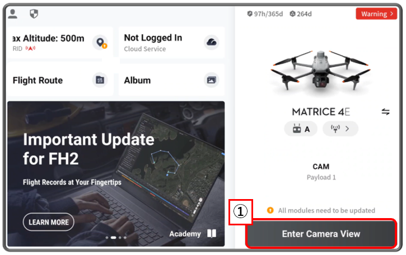Click the Enter Camera View button
The height and width of the screenshot is (255, 406).
click(x=321, y=234)
